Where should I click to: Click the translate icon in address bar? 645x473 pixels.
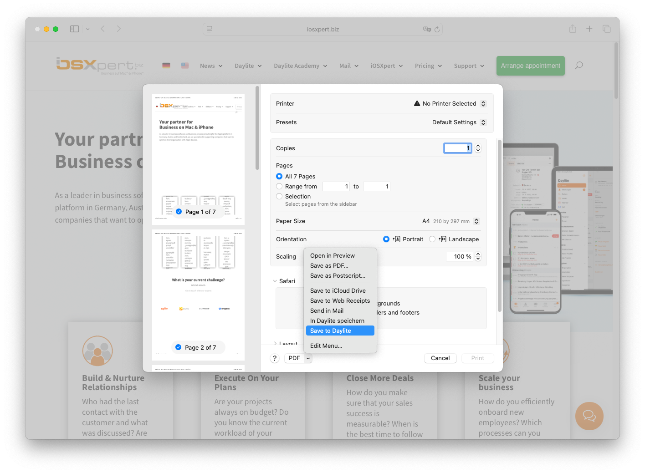(427, 29)
